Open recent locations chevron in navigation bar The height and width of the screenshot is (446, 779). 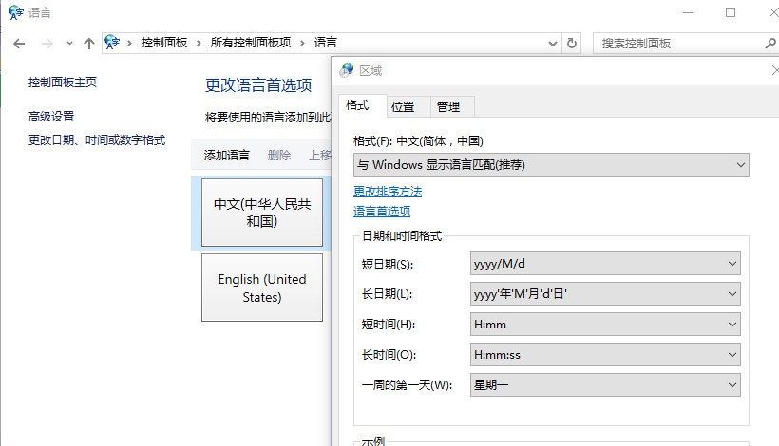click(x=69, y=43)
